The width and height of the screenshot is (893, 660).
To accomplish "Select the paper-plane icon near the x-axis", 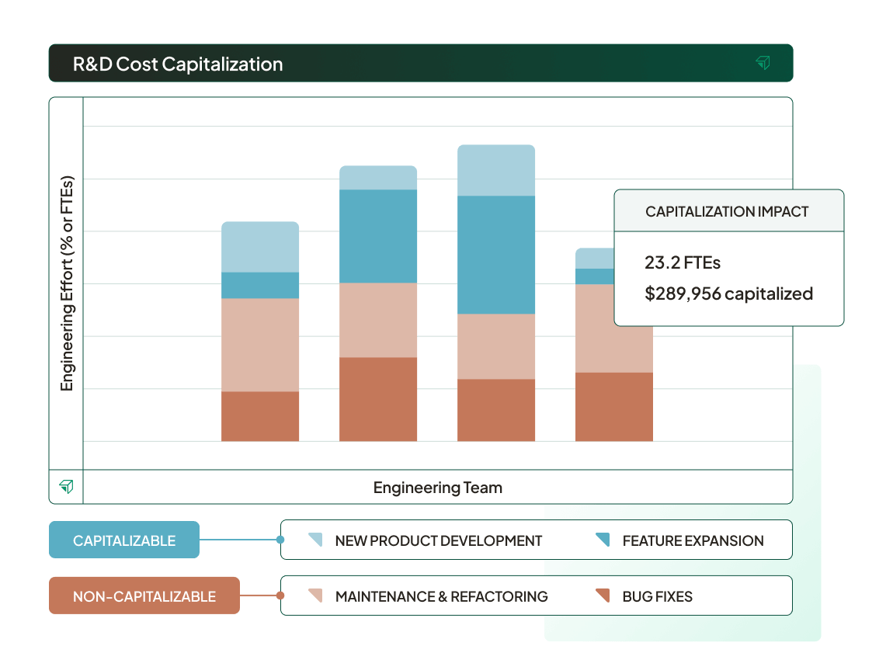I will coord(67,486).
